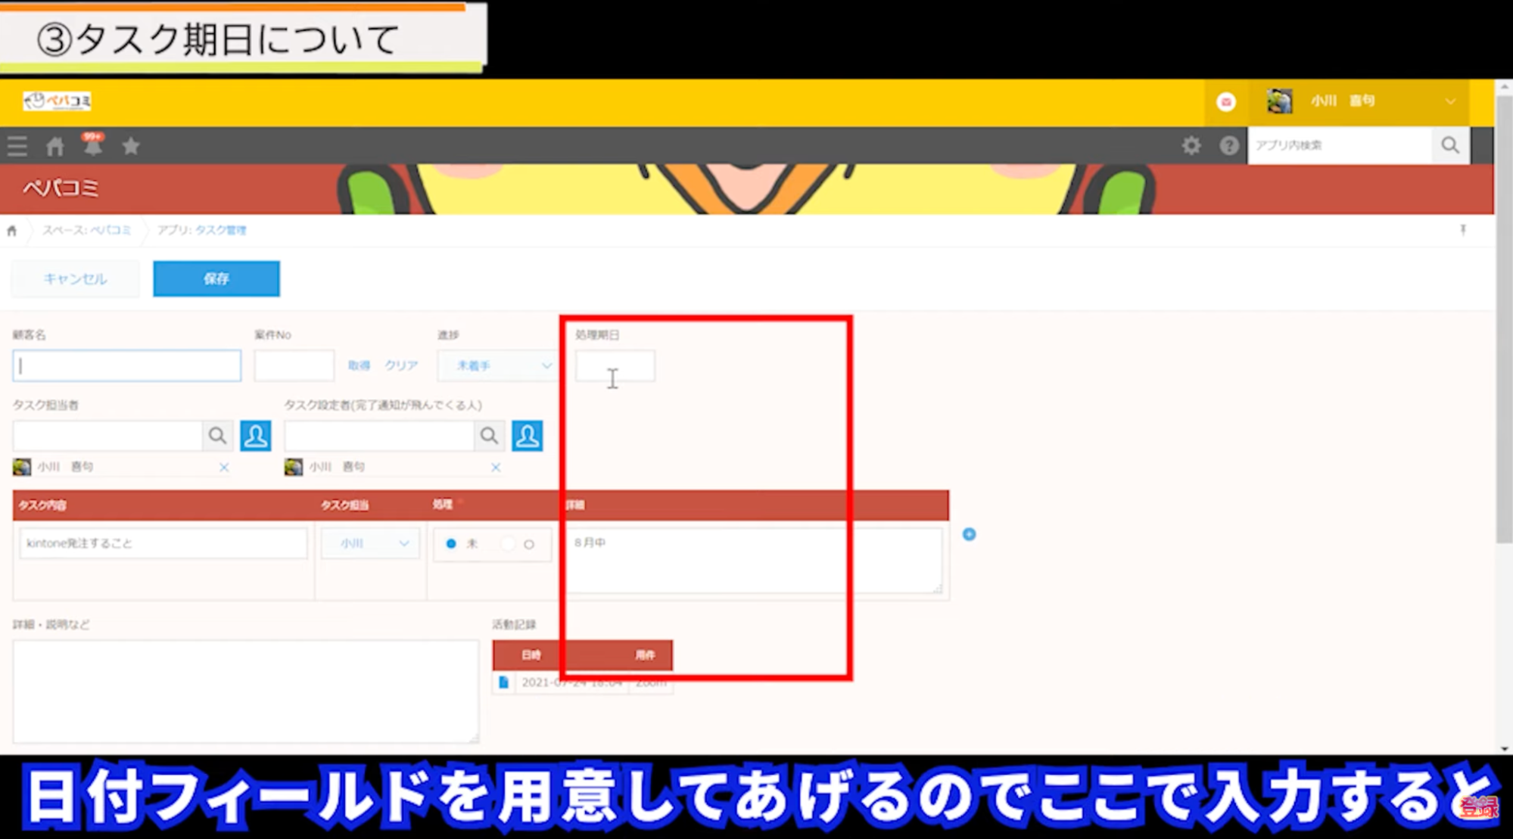1513x839 pixels.
Task: Open the タスク担当 dropdown showing 小川
Action: [370, 543]
